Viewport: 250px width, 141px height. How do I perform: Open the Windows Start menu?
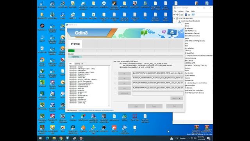pyautogui.click(x=40, y=138)
